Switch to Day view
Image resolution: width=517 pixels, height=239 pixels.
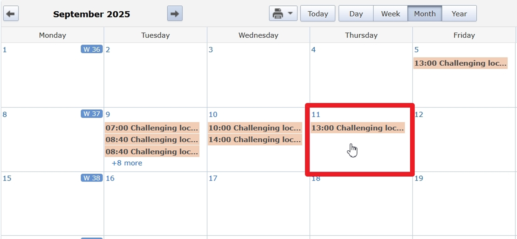[x=356, y=14]
